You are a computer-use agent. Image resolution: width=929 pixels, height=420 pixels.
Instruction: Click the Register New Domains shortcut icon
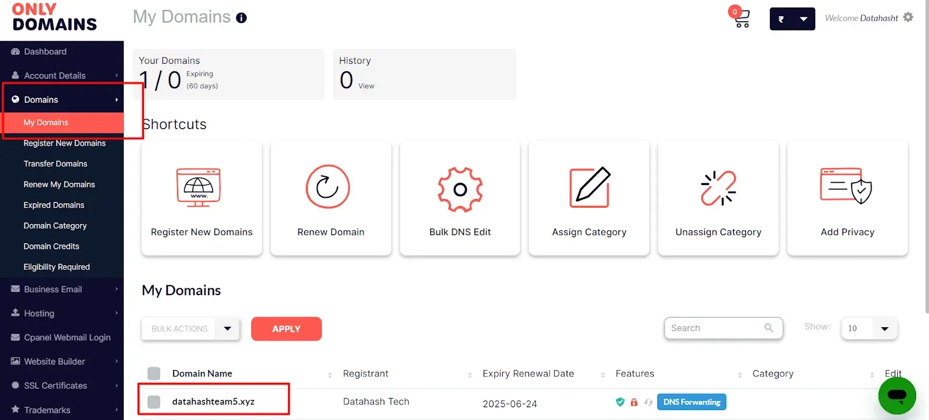click(199, 187)
